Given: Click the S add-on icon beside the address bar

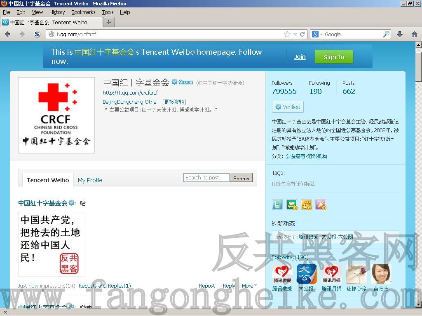Looking at the screenshot, I should coord(38,34).
